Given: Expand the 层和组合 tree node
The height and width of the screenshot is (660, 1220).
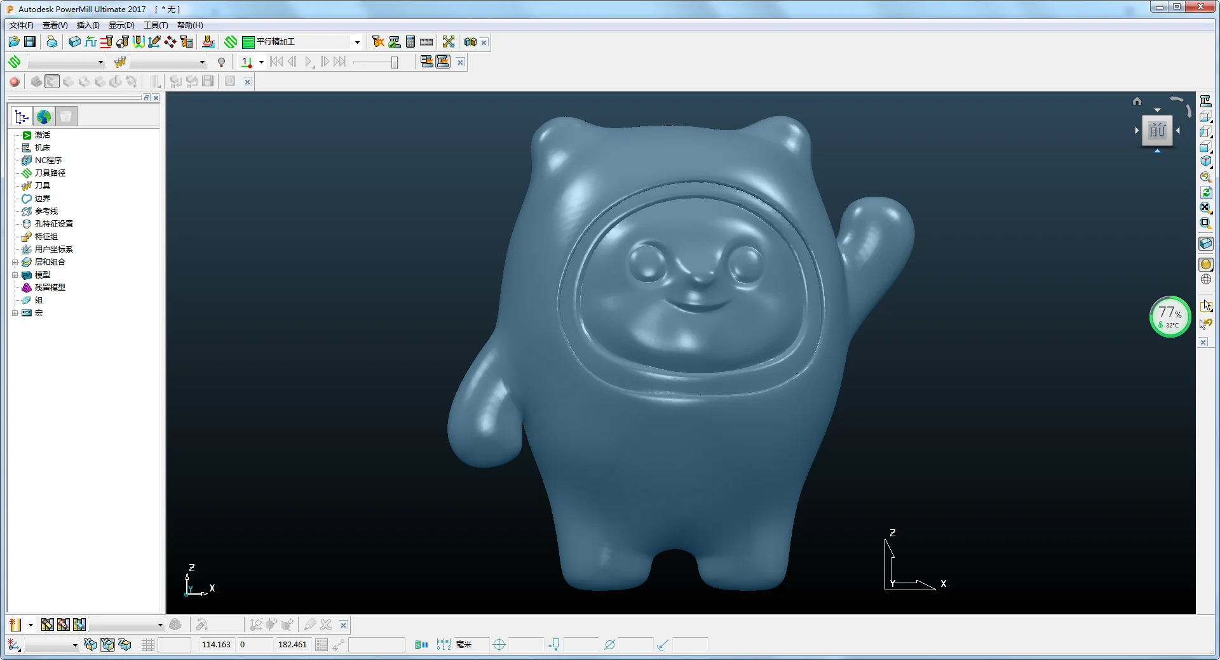Looking at the screenshot, I should pyautogui.click(x=15, y=262).
